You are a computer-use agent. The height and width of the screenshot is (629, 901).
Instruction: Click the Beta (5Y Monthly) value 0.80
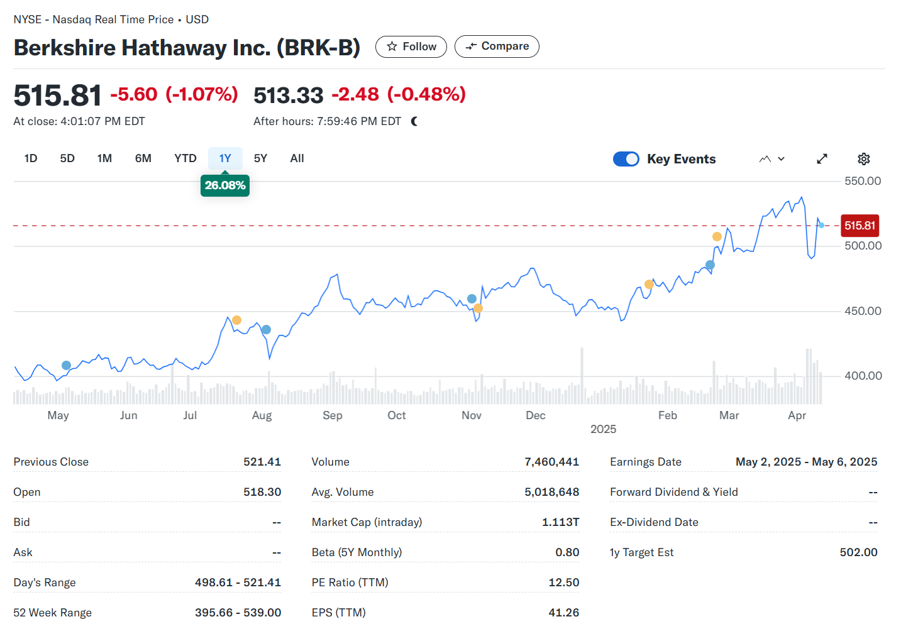click(567, 552)
